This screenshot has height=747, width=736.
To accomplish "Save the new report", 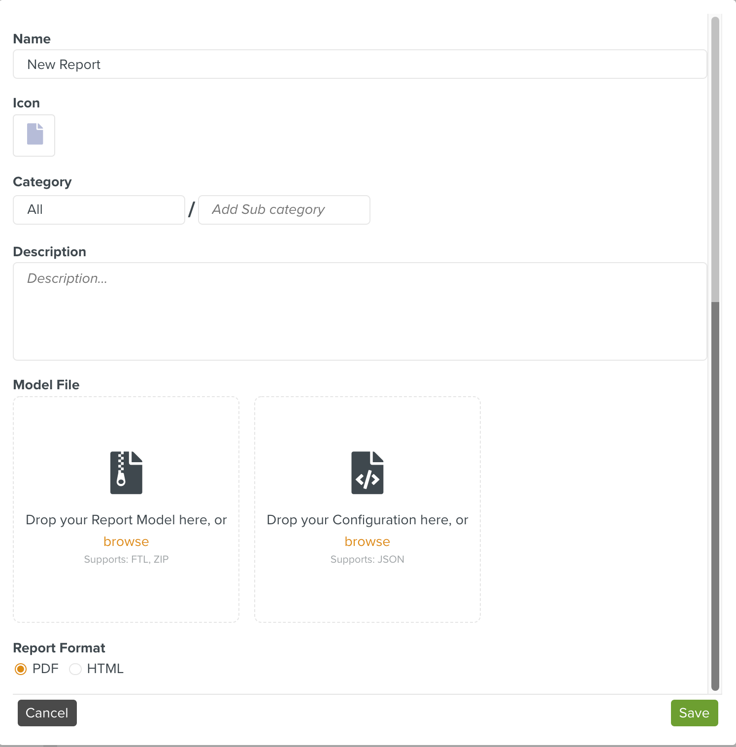I will 694,713.
